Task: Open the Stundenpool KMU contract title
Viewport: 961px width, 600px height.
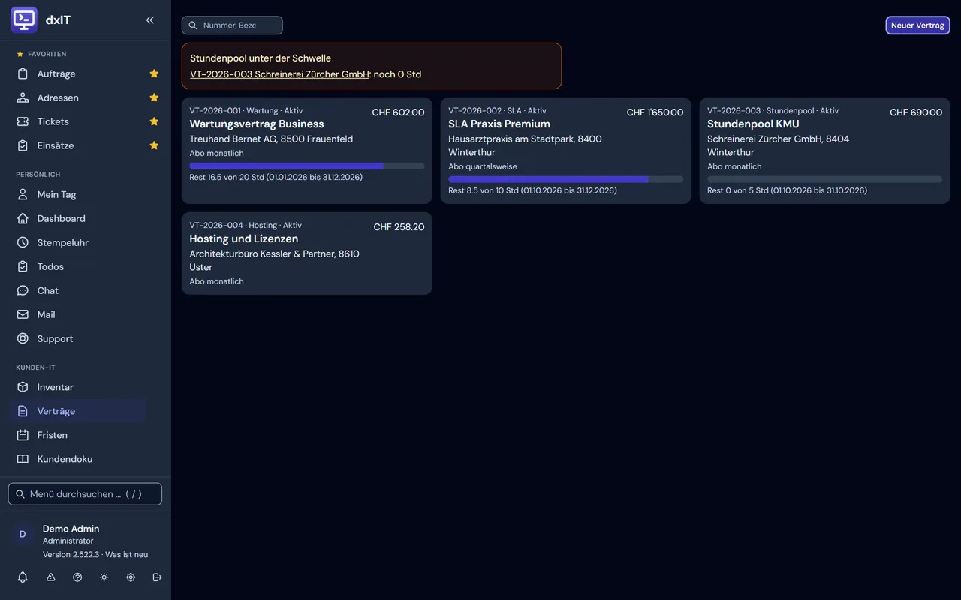Action: pos(753,124)
